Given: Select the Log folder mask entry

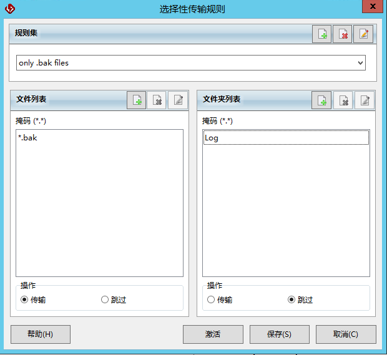Looking at the screenshot, I should tap(286, 138).
